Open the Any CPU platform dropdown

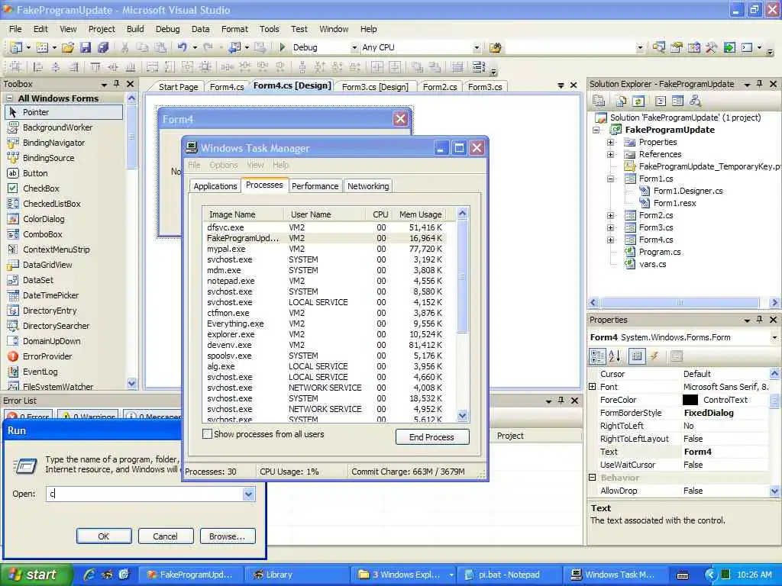click(x=477, y=48)
